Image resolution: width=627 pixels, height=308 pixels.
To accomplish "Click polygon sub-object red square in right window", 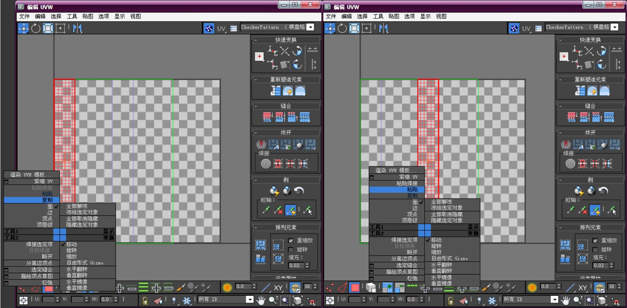I will (x=355, y=288).
